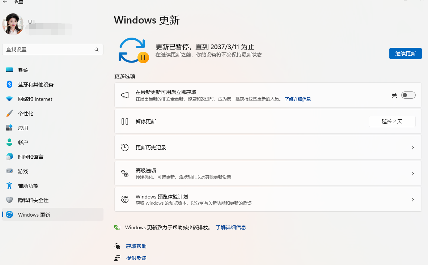
Task: Click the 辅助功能 accessibility icon
Action: click(9, 185)
